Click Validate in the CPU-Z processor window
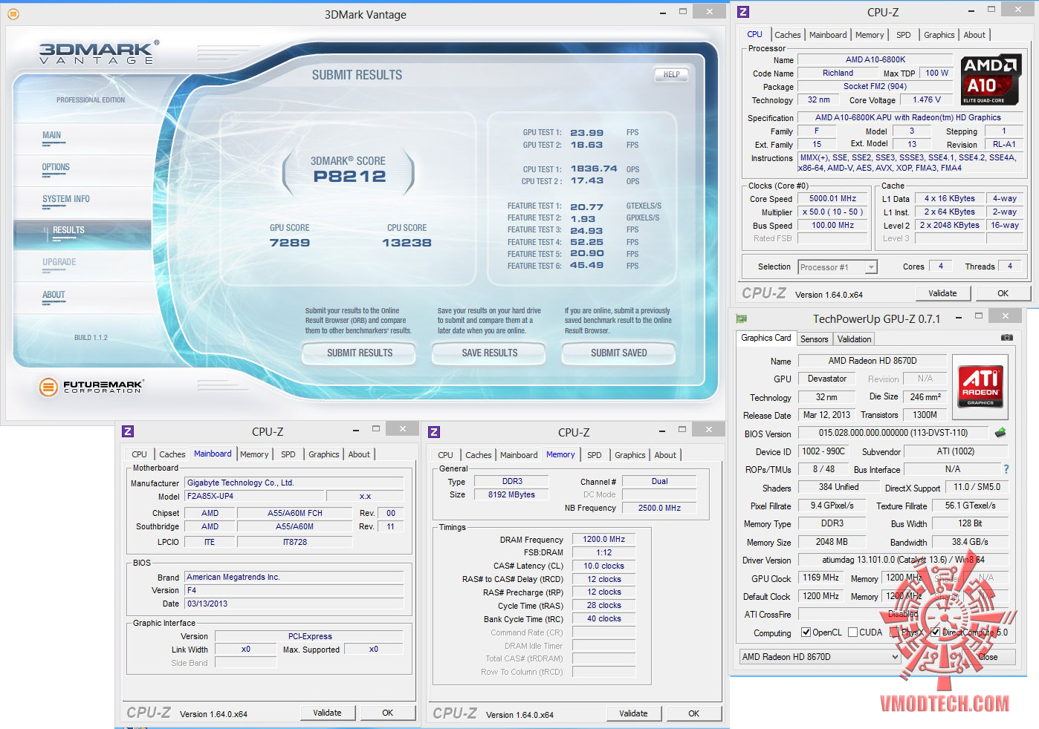The height and width of the screenshot is (729, 1039). [942, 293]
